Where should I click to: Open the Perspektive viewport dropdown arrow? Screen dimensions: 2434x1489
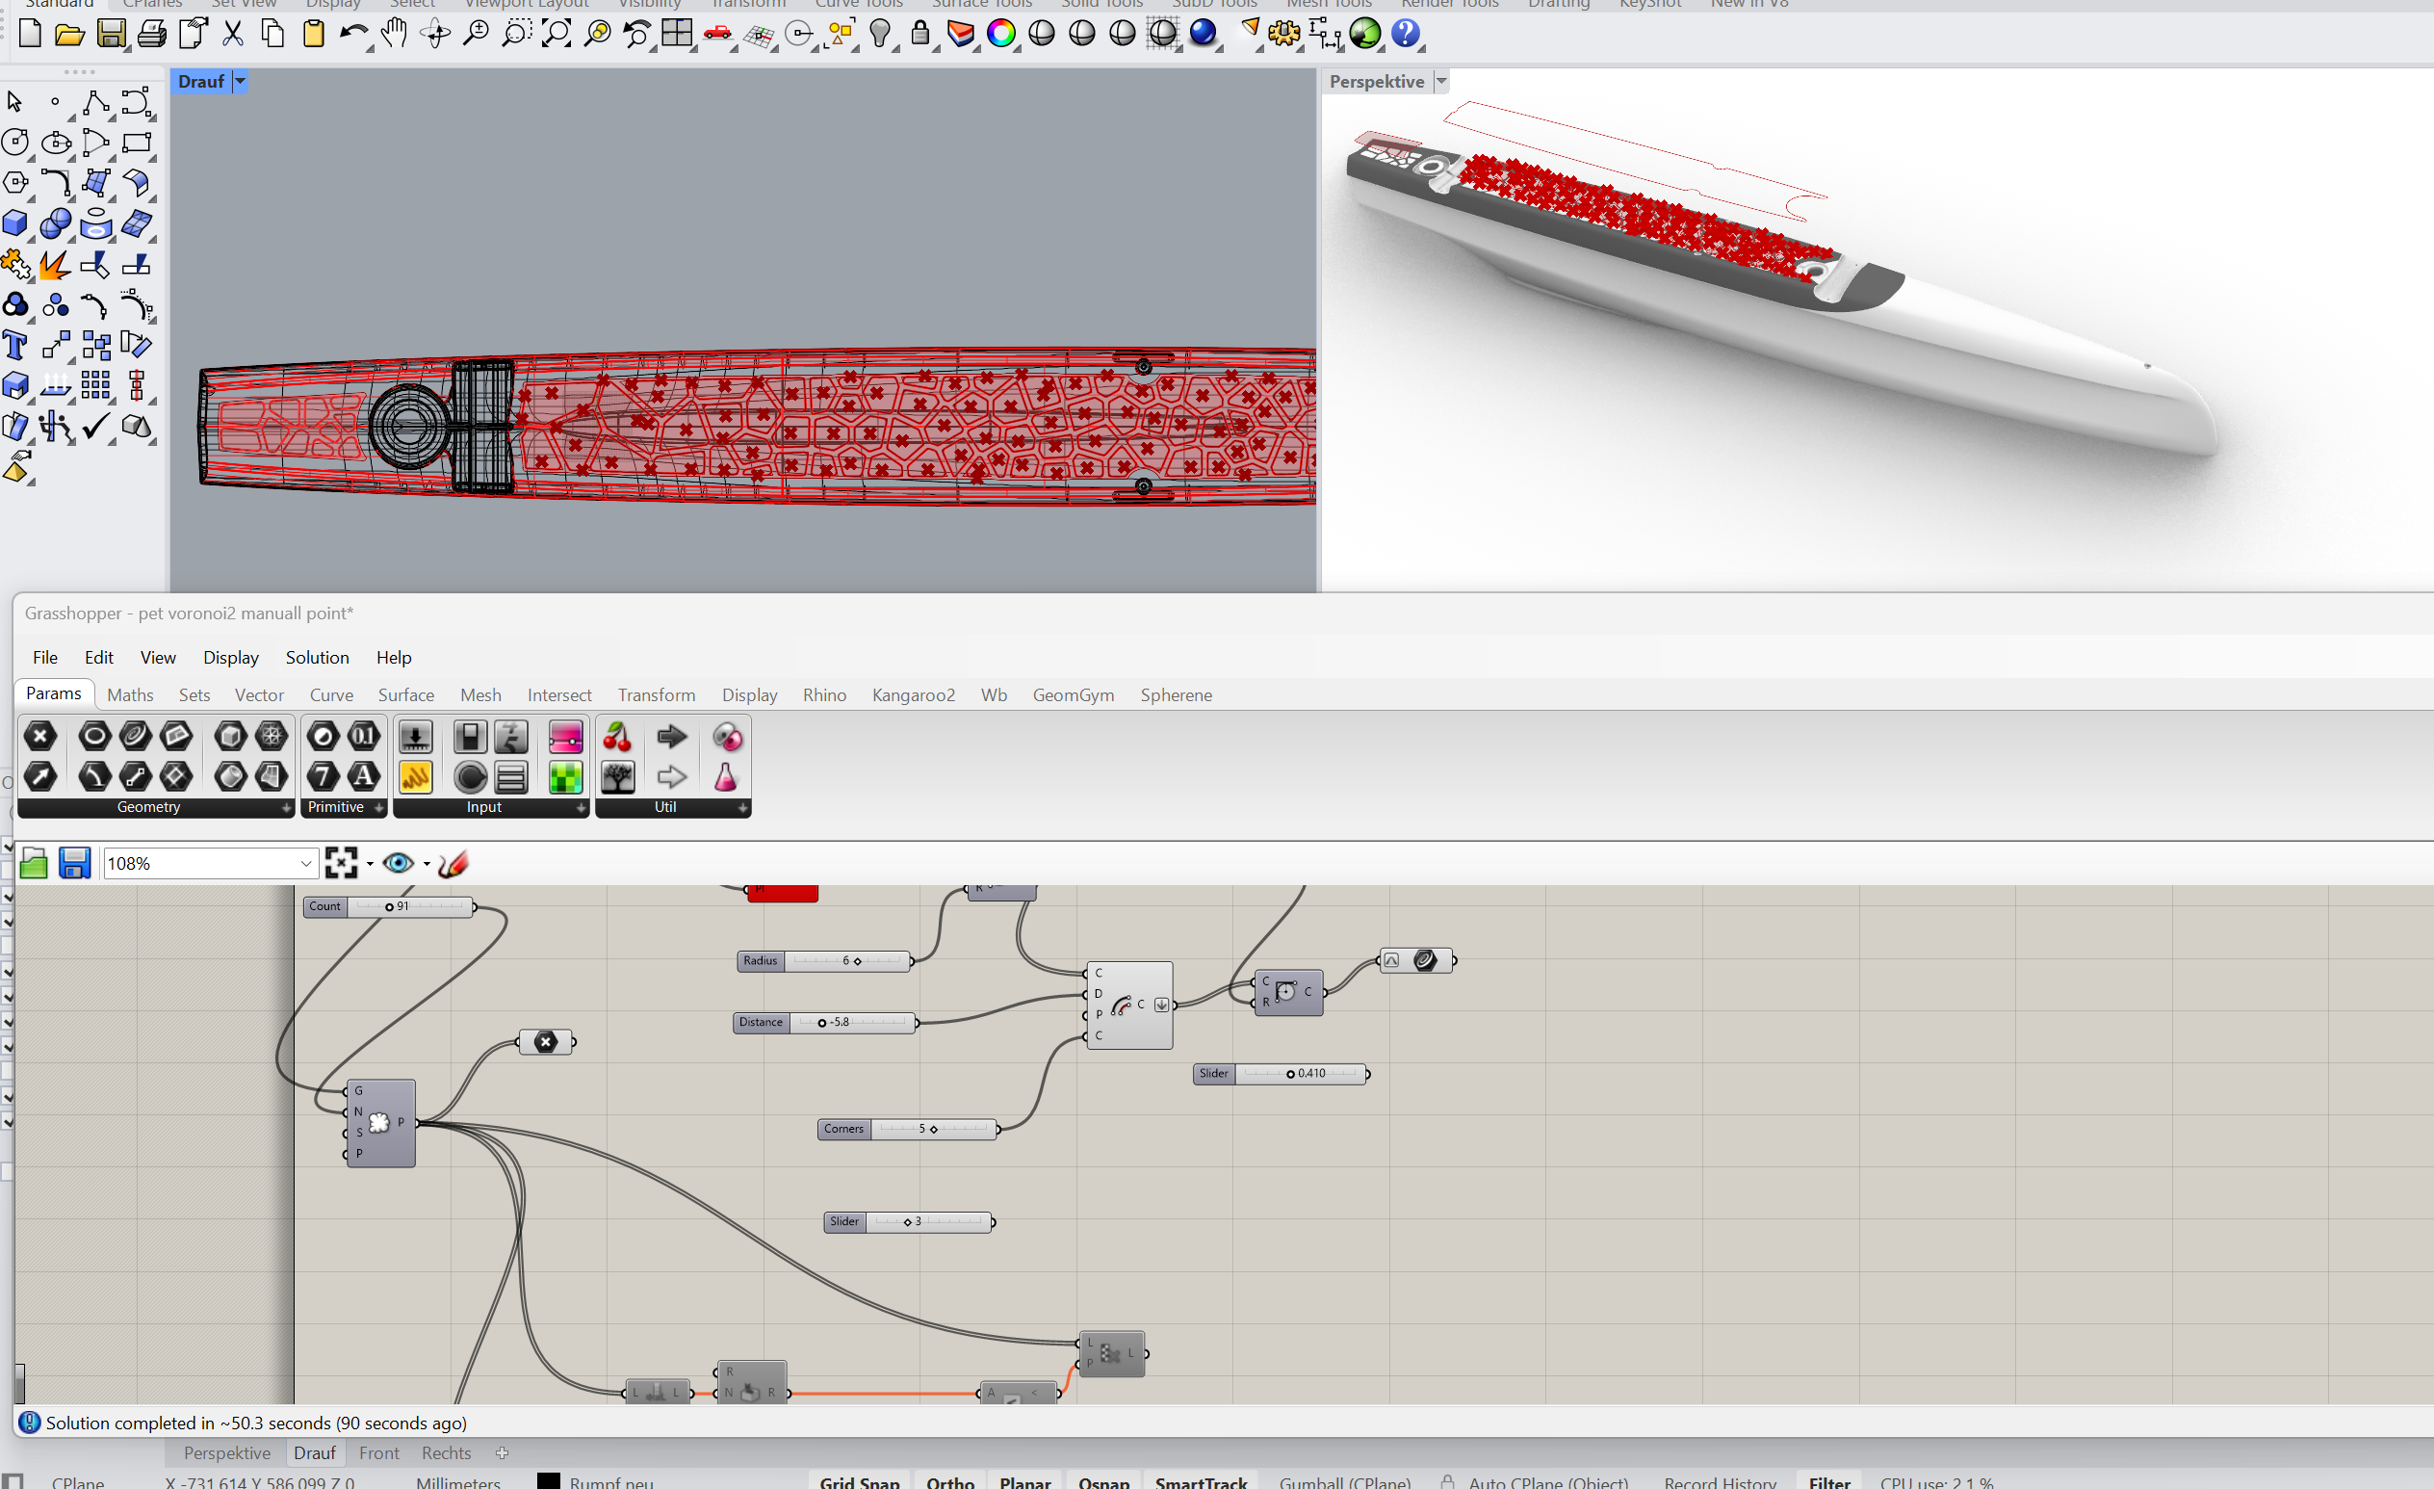1440,82
